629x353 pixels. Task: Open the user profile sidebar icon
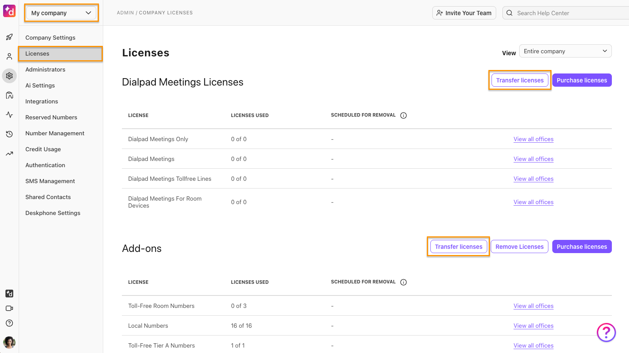pyautogui.click(x=9, y=56)
